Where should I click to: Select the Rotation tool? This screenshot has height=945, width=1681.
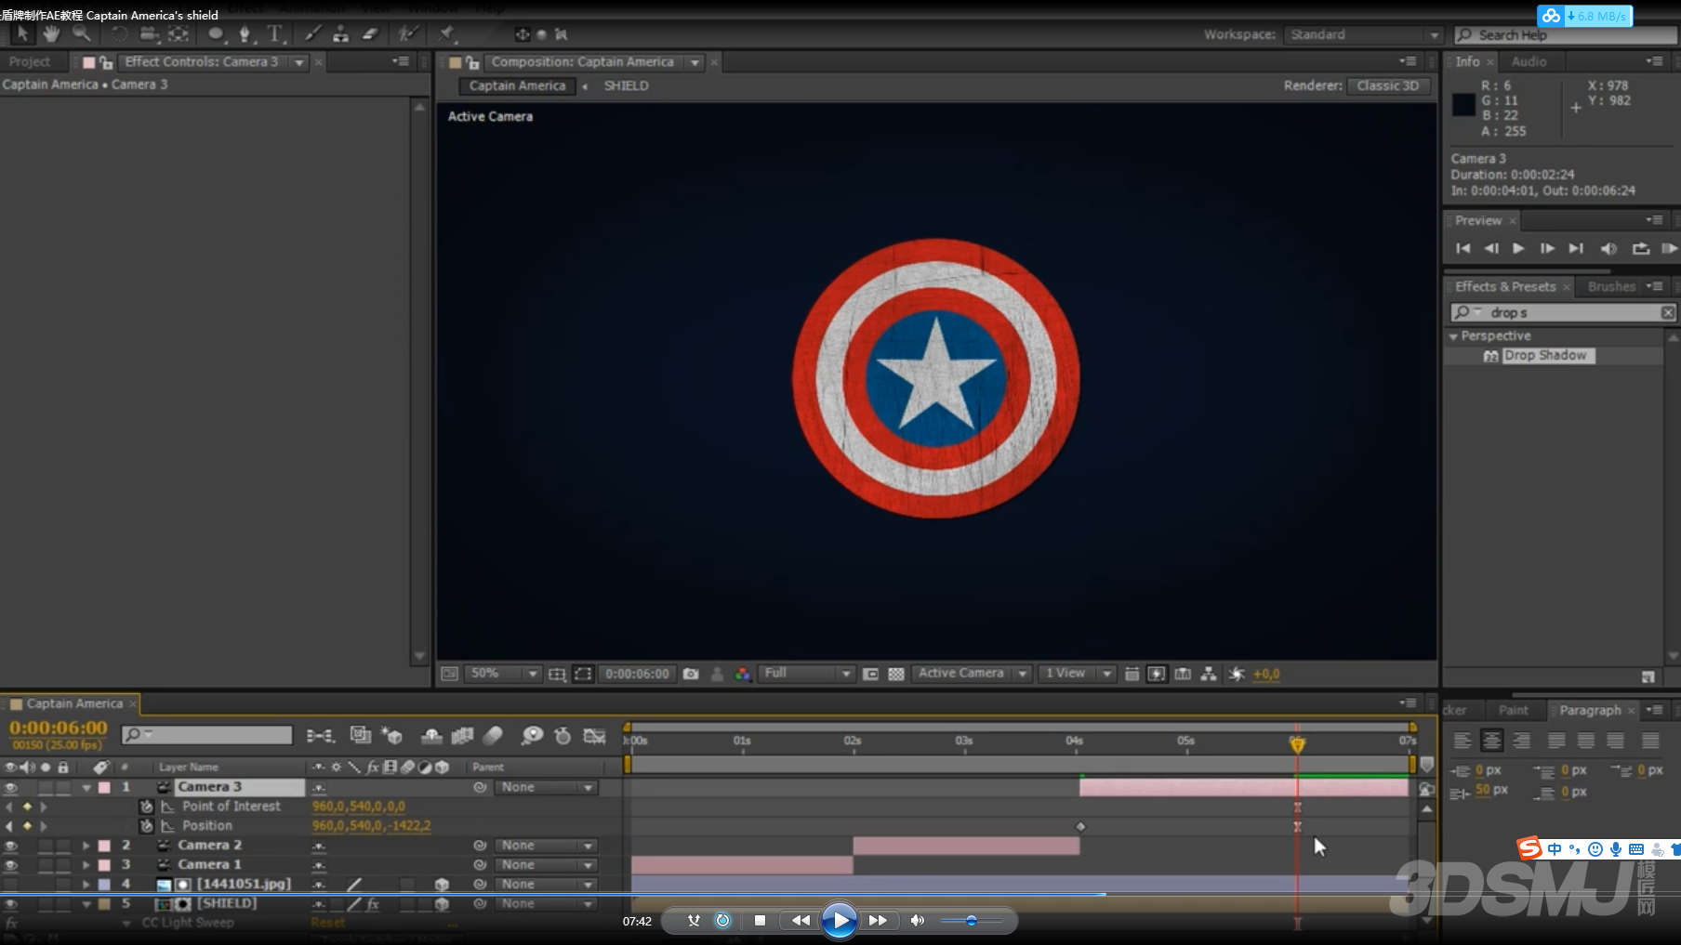(x=119, y=34)
